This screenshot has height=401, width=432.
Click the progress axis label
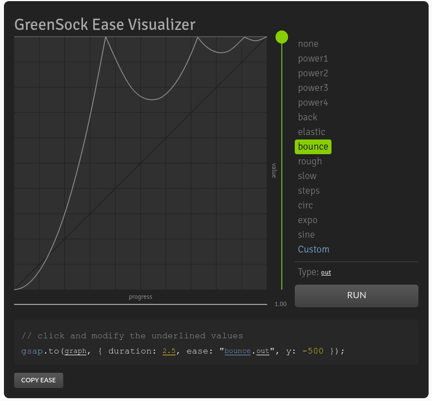pos(141,297)
